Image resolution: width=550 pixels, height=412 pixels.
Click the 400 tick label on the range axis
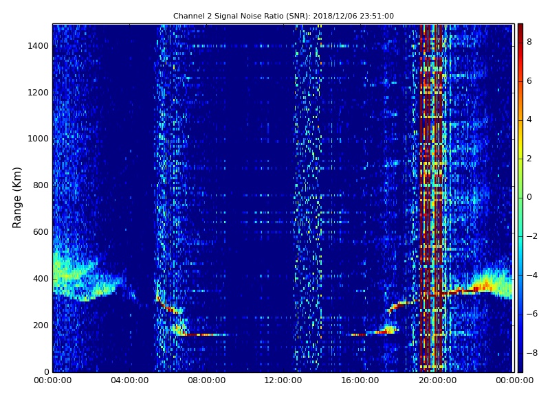click(x=40, y=279)
